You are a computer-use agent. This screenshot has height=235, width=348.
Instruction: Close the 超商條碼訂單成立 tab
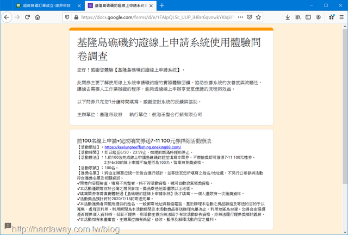[x=79, y=6]
